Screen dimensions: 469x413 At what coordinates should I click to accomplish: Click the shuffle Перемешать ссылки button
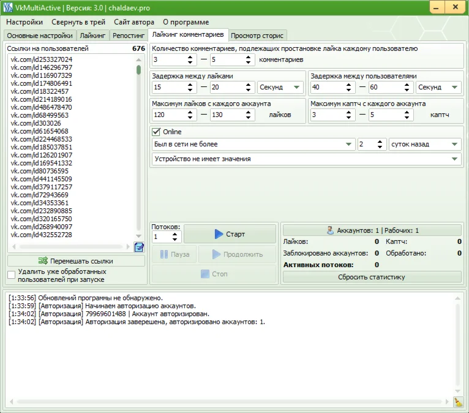(x=77, y=260)
